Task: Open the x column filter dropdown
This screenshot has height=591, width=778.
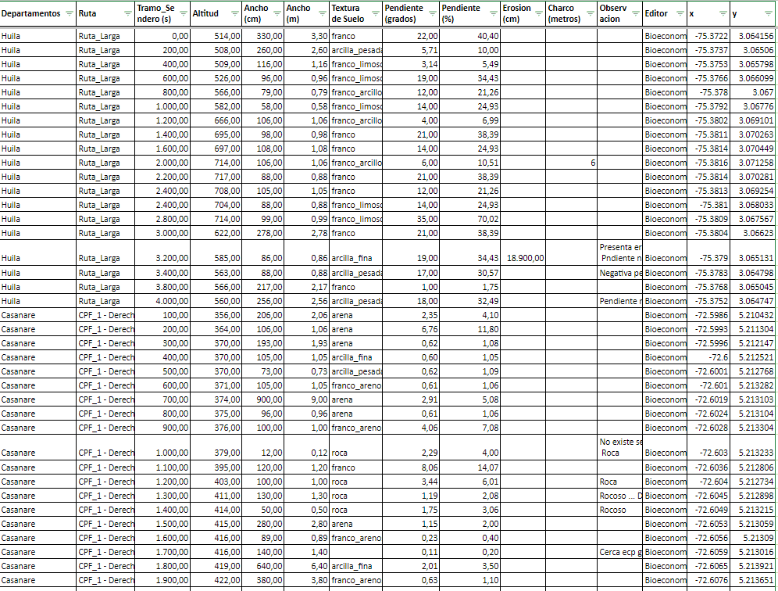Action: click(723, 14)
